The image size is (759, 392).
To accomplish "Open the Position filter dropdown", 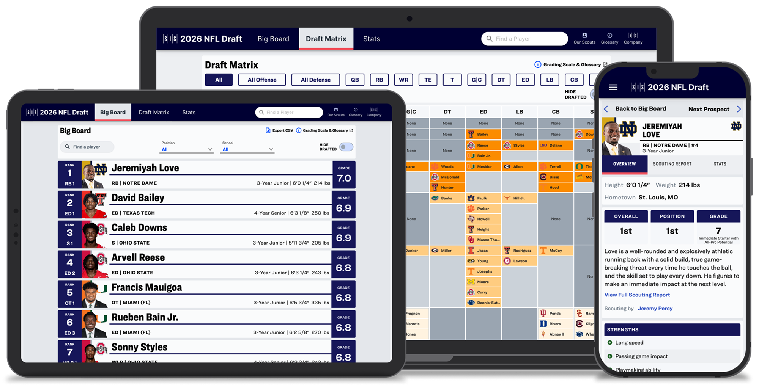I will click(186, 149).
